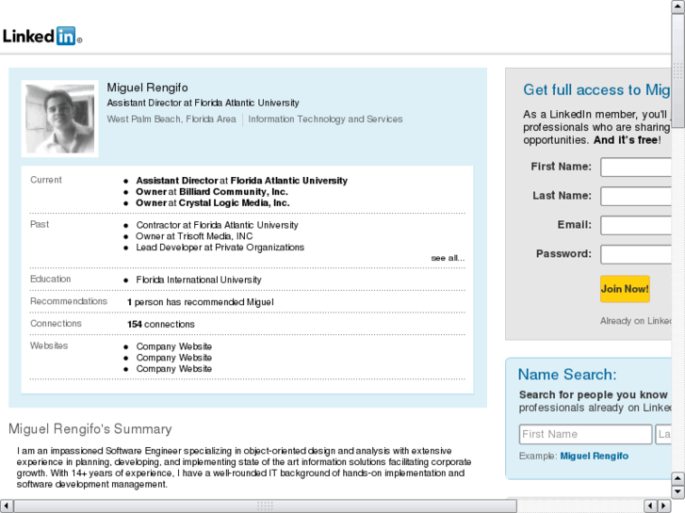Open Miguel Rengifo's profile photo
685x513 pixels.
point(60,119)
